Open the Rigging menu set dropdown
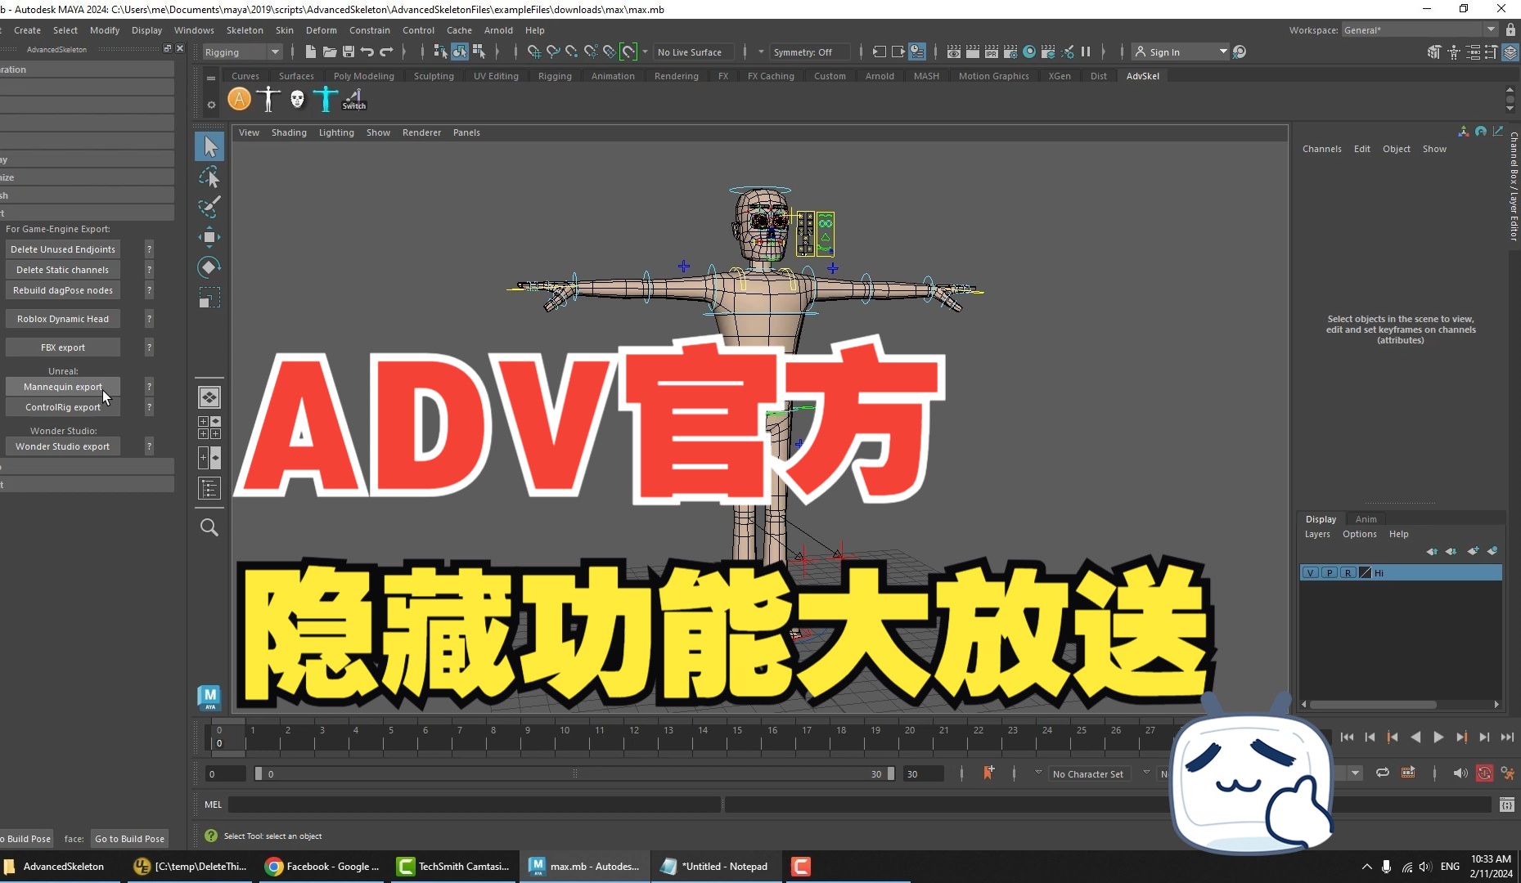The width and height of the screenshot is (1521, 883). point(241,52)
